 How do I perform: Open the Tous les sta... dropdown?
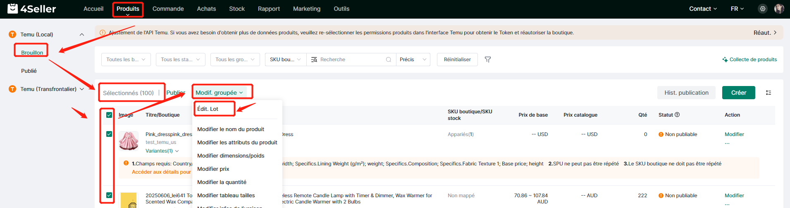point(181,60)
